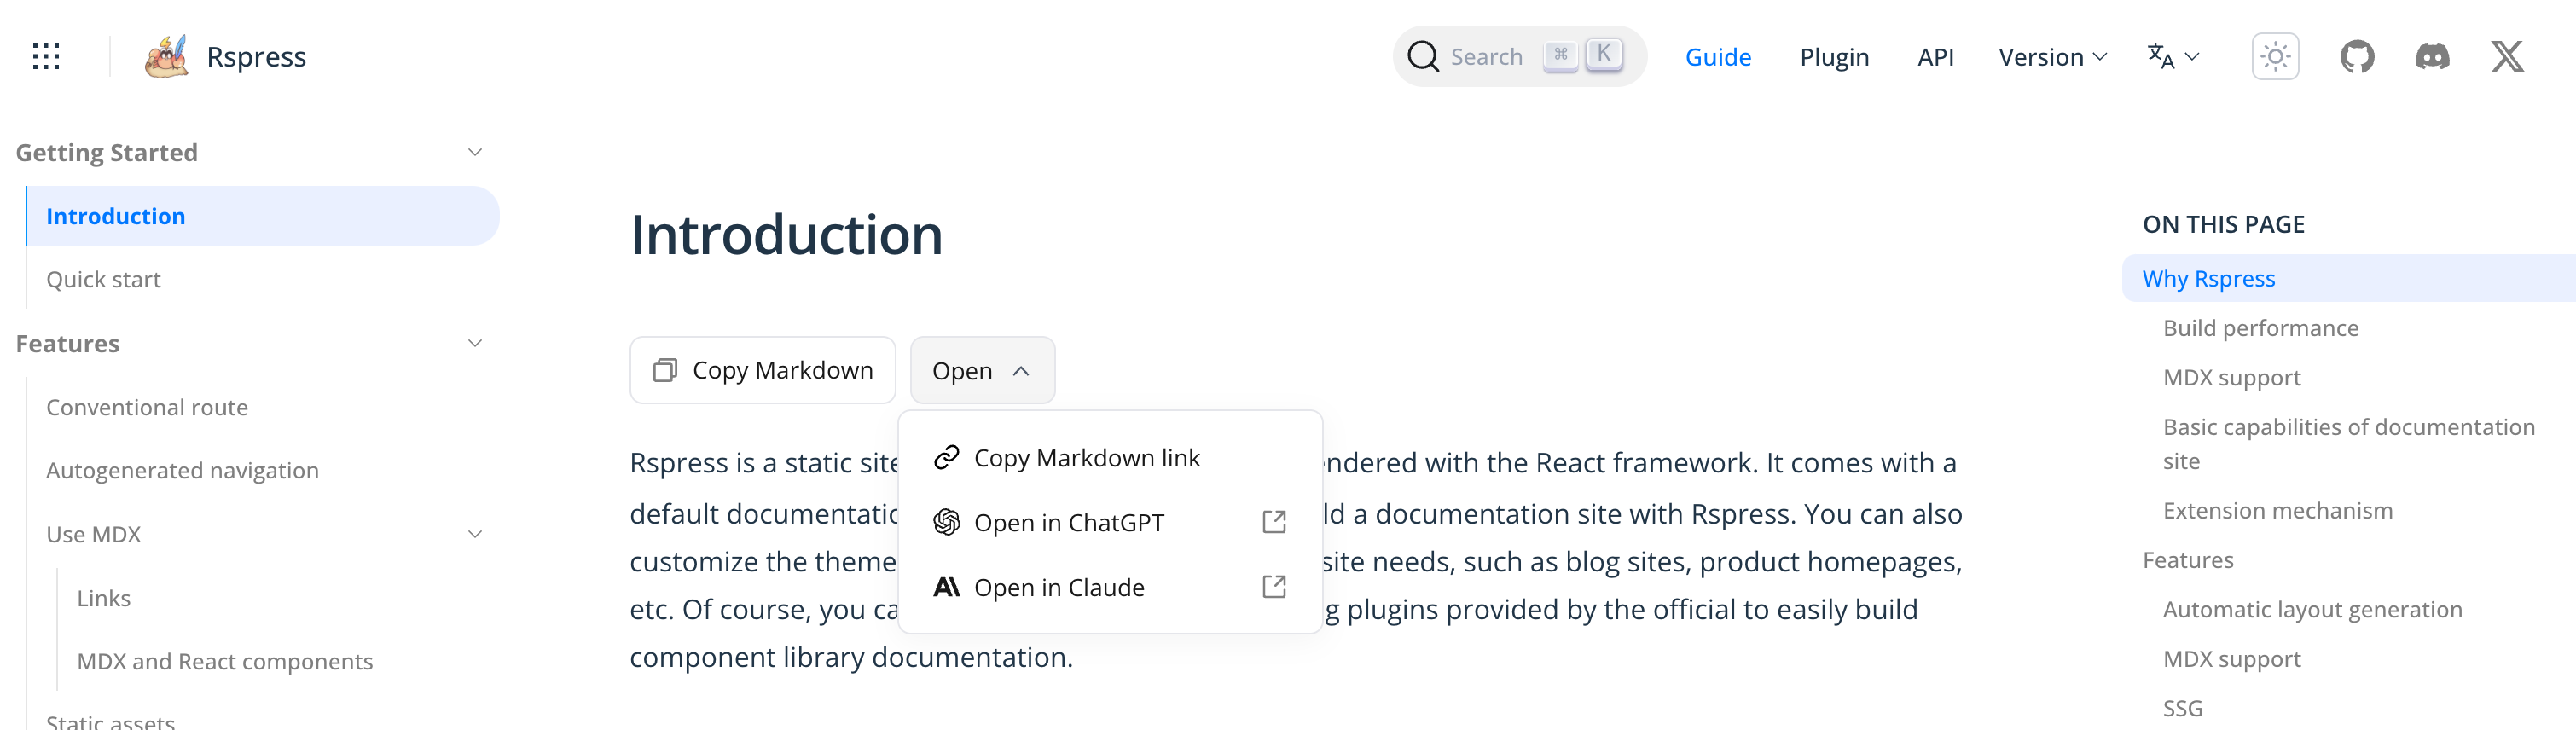Click the Copy Markdown button
Screen dimensions: 2576x730
pyautogui.click(x=762, y=371)
